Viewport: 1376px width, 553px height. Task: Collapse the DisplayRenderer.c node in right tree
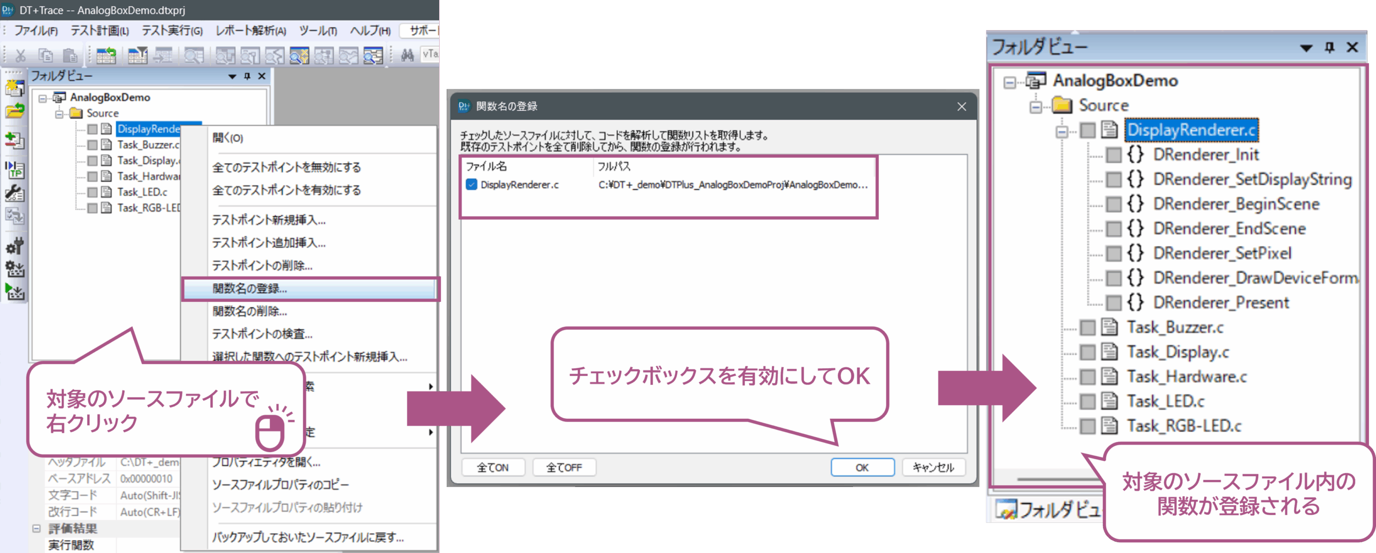[x=1062, y=131]
